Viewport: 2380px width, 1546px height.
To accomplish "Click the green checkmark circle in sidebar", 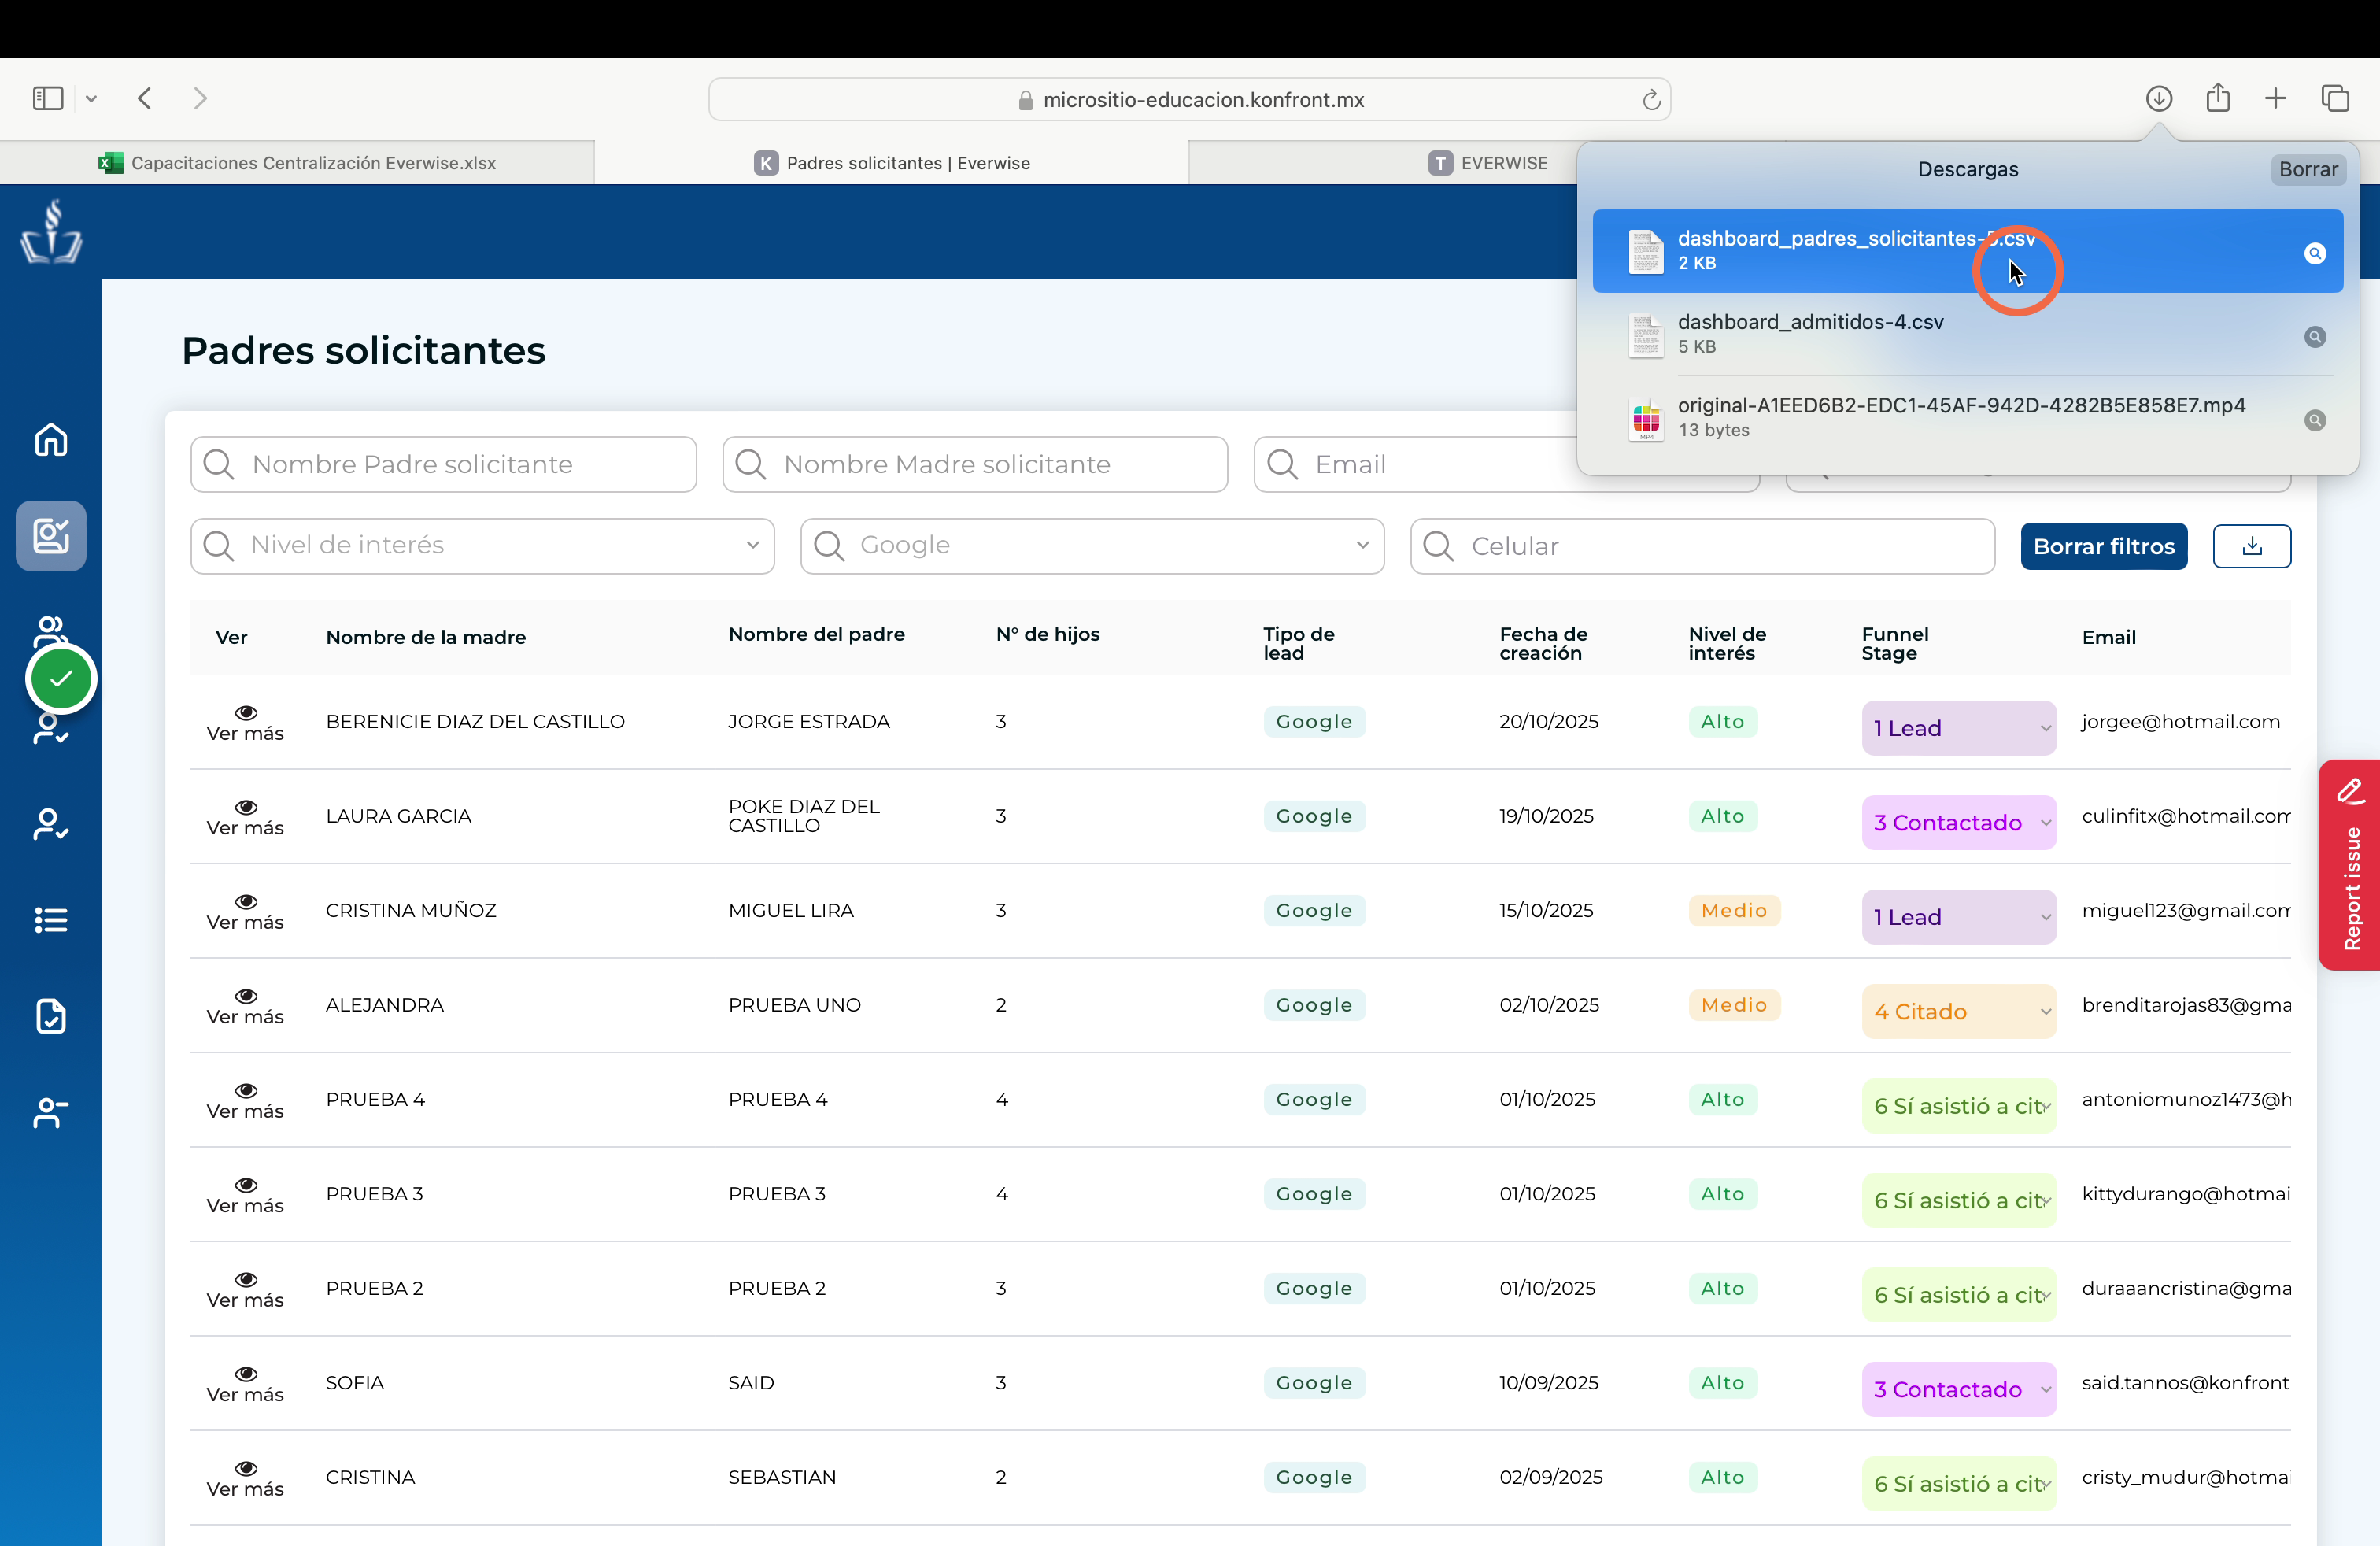I will (x=61, y=679).
